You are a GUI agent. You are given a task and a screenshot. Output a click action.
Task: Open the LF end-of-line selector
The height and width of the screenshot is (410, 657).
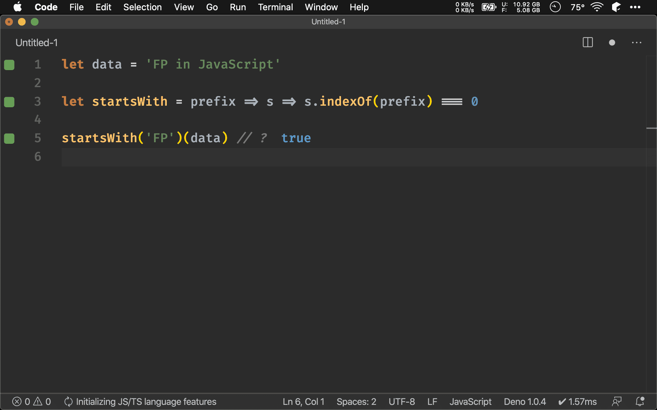(x=432, y=401)
